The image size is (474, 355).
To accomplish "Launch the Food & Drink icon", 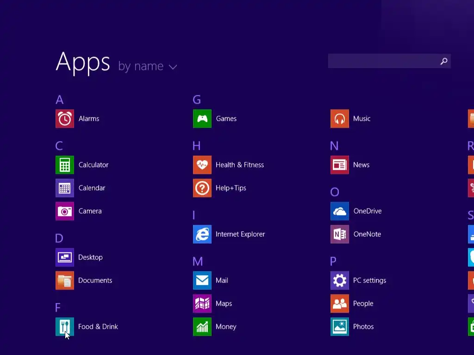I will 65,327.
